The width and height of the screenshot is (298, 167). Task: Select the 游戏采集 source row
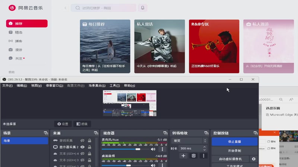click(73, 141)
